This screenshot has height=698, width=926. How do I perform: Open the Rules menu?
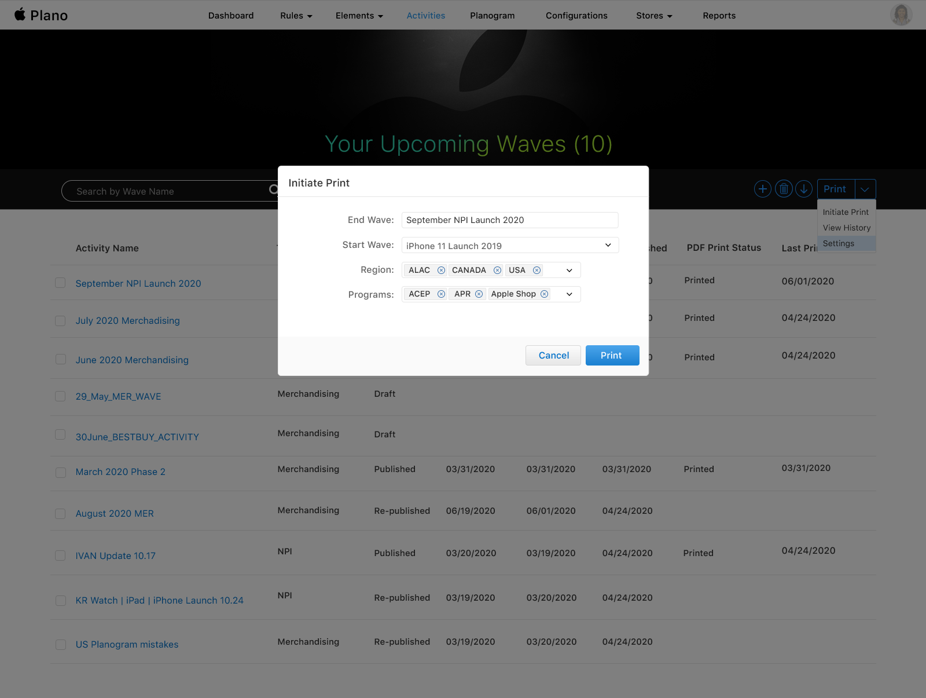tap(296, 16)
